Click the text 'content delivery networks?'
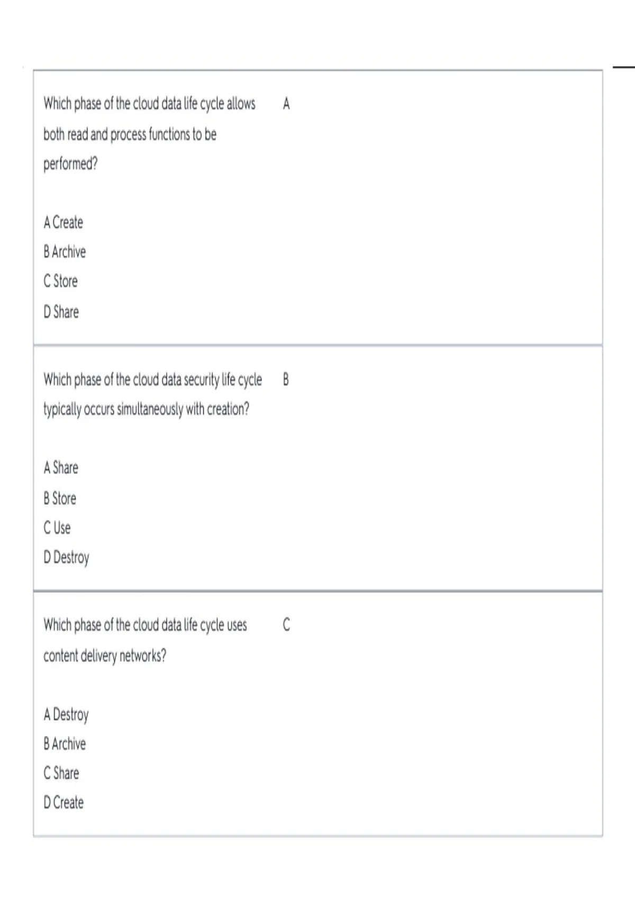Screen dimensions: 635x899 click(x=105, y=656)
